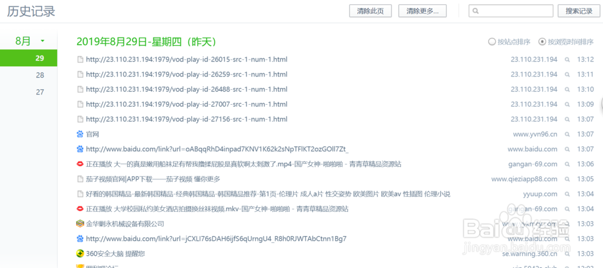Click the page icon of the vod-play-id-27156 row
This screenshot has height=268, width=603.
tap(80, 119)
